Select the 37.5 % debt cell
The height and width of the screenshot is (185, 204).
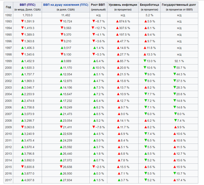coord(179,81)
